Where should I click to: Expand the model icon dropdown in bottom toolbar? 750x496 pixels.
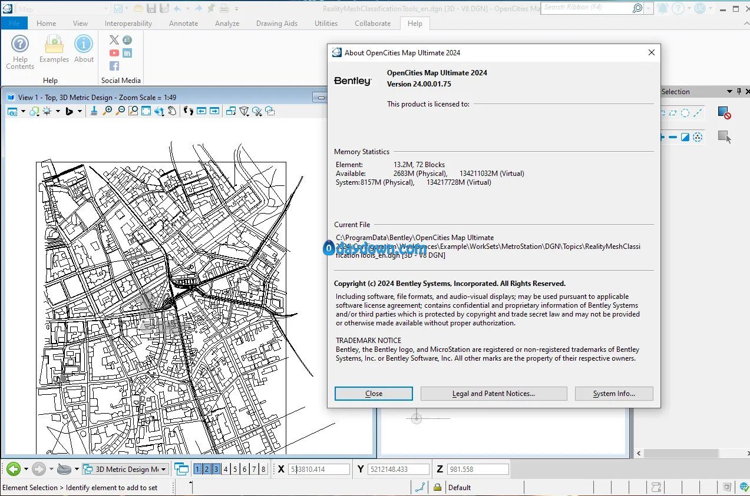[x=76, y=469]
